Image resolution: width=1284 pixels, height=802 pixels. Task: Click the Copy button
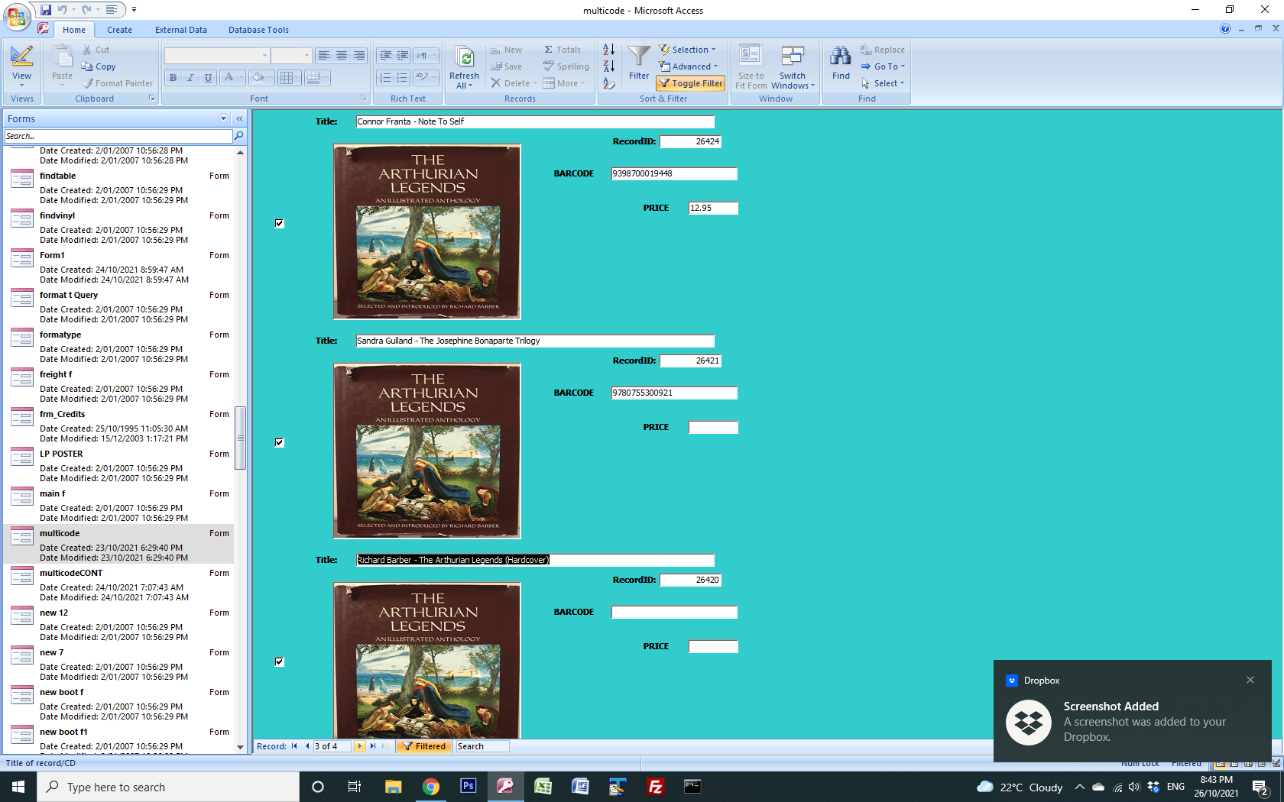pyautogui.click(x=99, y=66)
